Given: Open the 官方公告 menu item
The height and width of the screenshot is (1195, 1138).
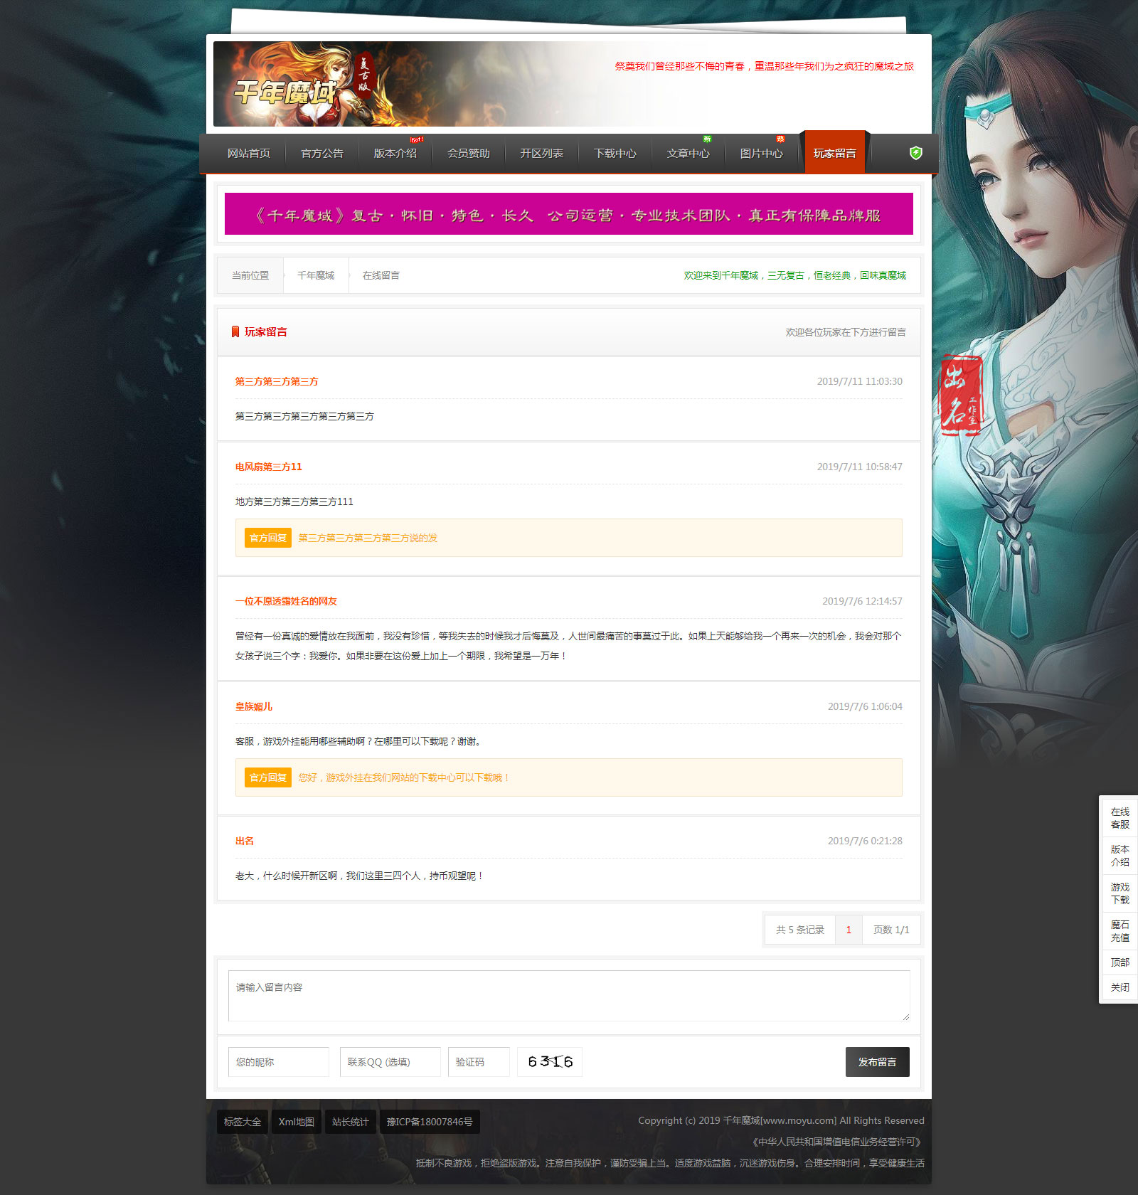Looking at the screenshot, I should click(322, 154).
